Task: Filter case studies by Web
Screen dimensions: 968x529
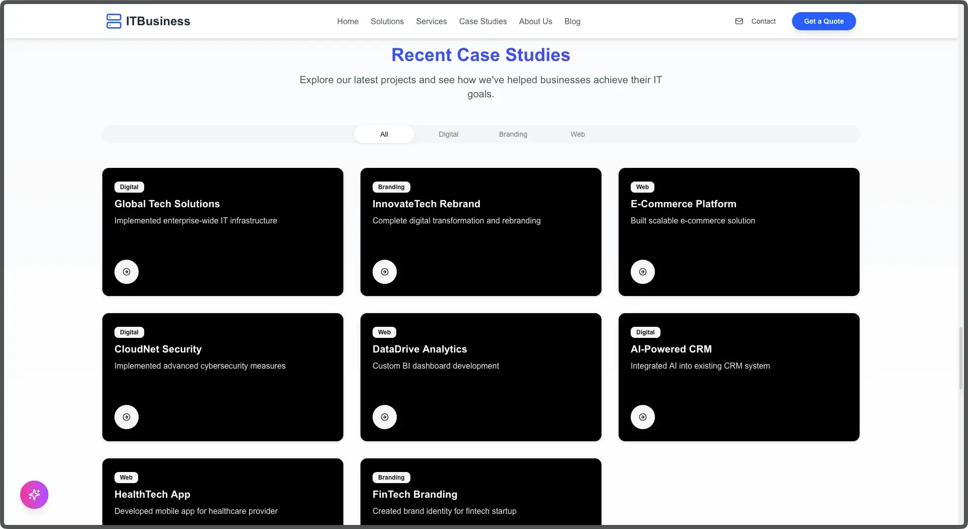Action: coord(578,134)
